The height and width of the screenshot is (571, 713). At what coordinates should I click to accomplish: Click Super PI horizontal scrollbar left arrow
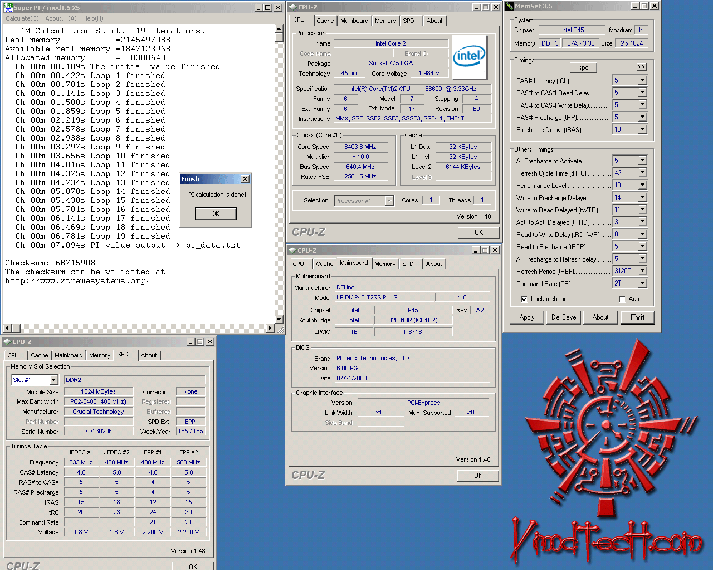7,328
